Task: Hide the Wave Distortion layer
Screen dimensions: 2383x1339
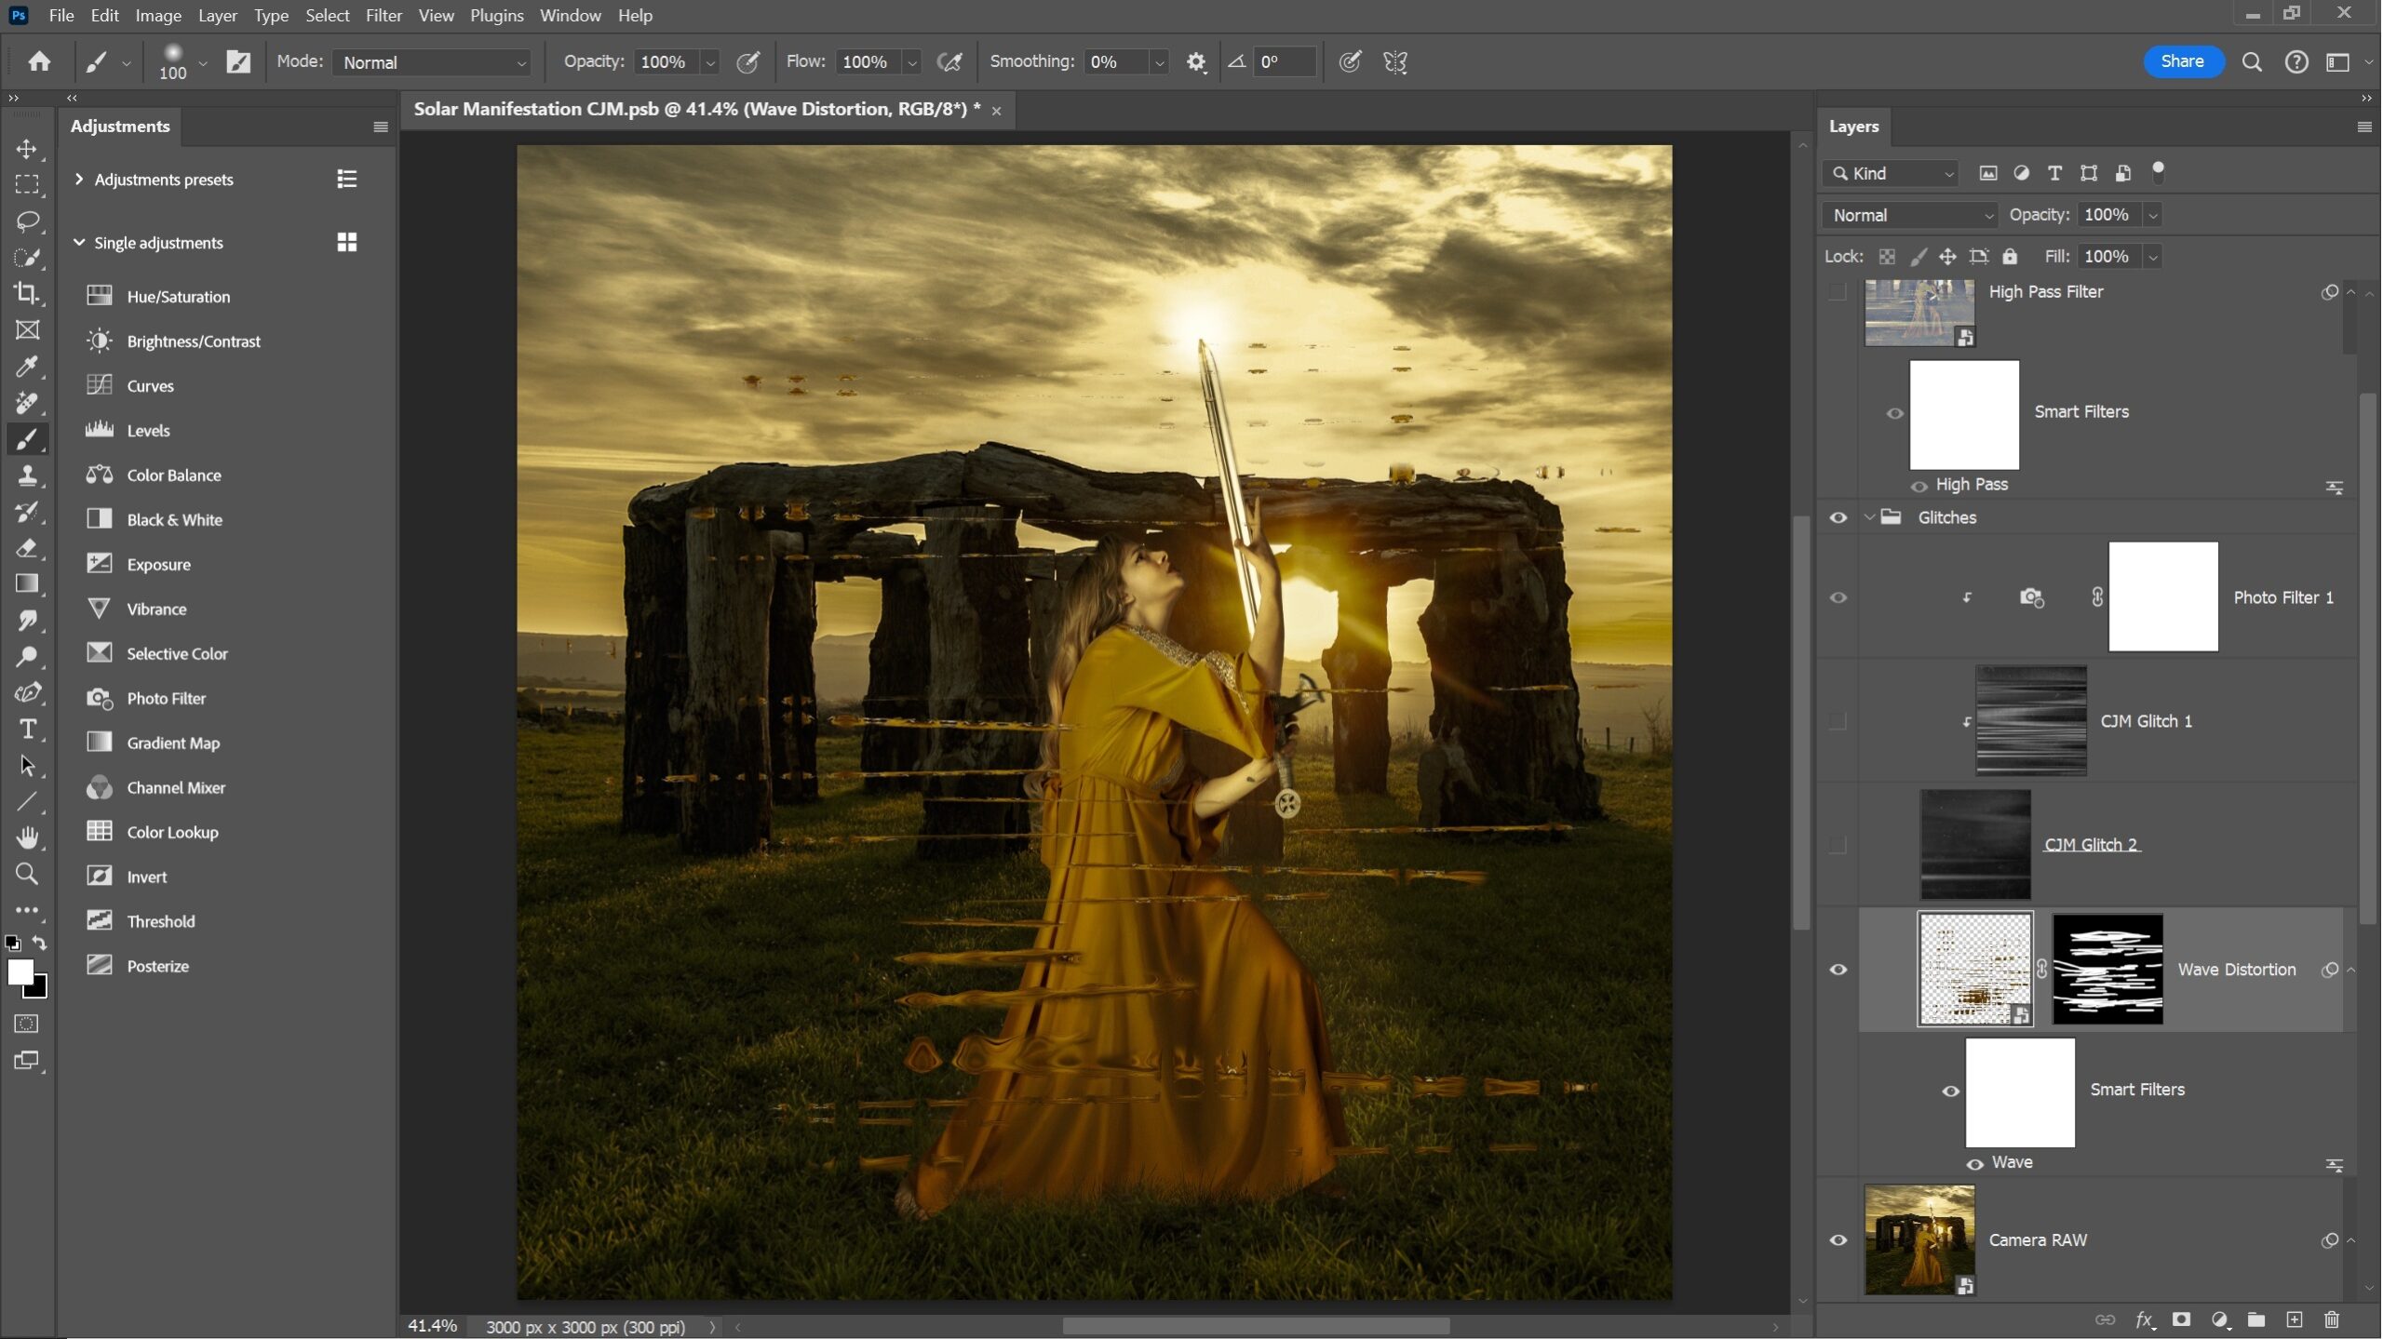Action: pos(1838,970)
